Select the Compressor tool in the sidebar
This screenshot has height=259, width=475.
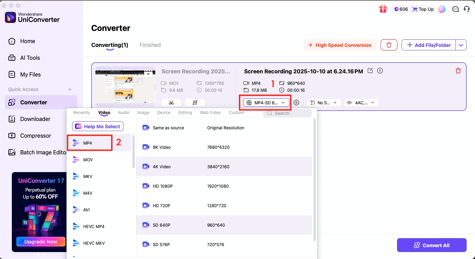[x=35, y=136]
